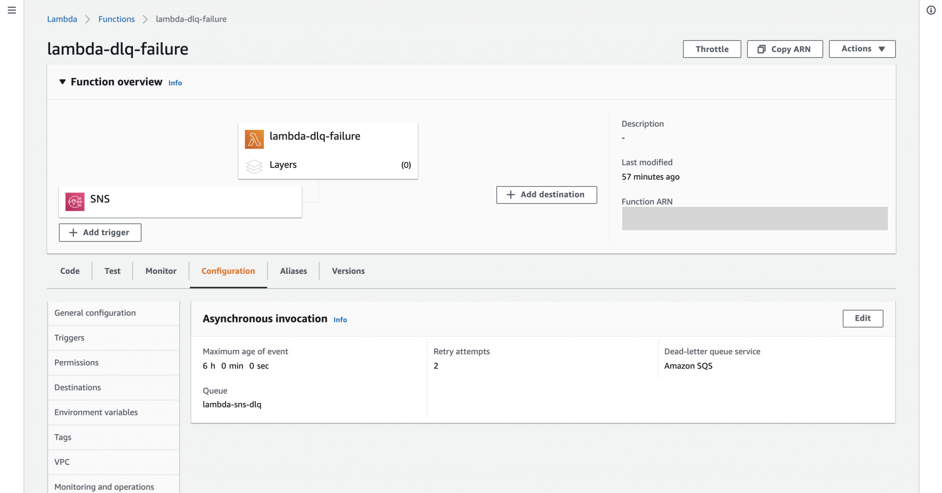Click the info icon in top-right corner

pyautogui.click(x=931, y=10)
